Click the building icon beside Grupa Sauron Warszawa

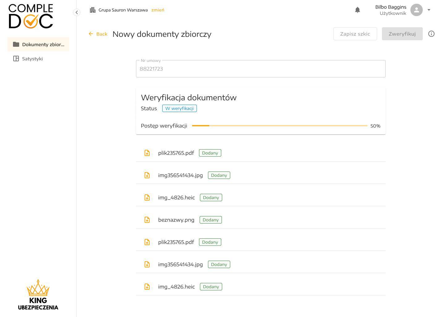93,10
